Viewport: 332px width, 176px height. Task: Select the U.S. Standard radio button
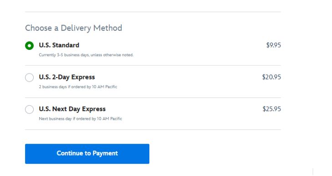point(29,45)
